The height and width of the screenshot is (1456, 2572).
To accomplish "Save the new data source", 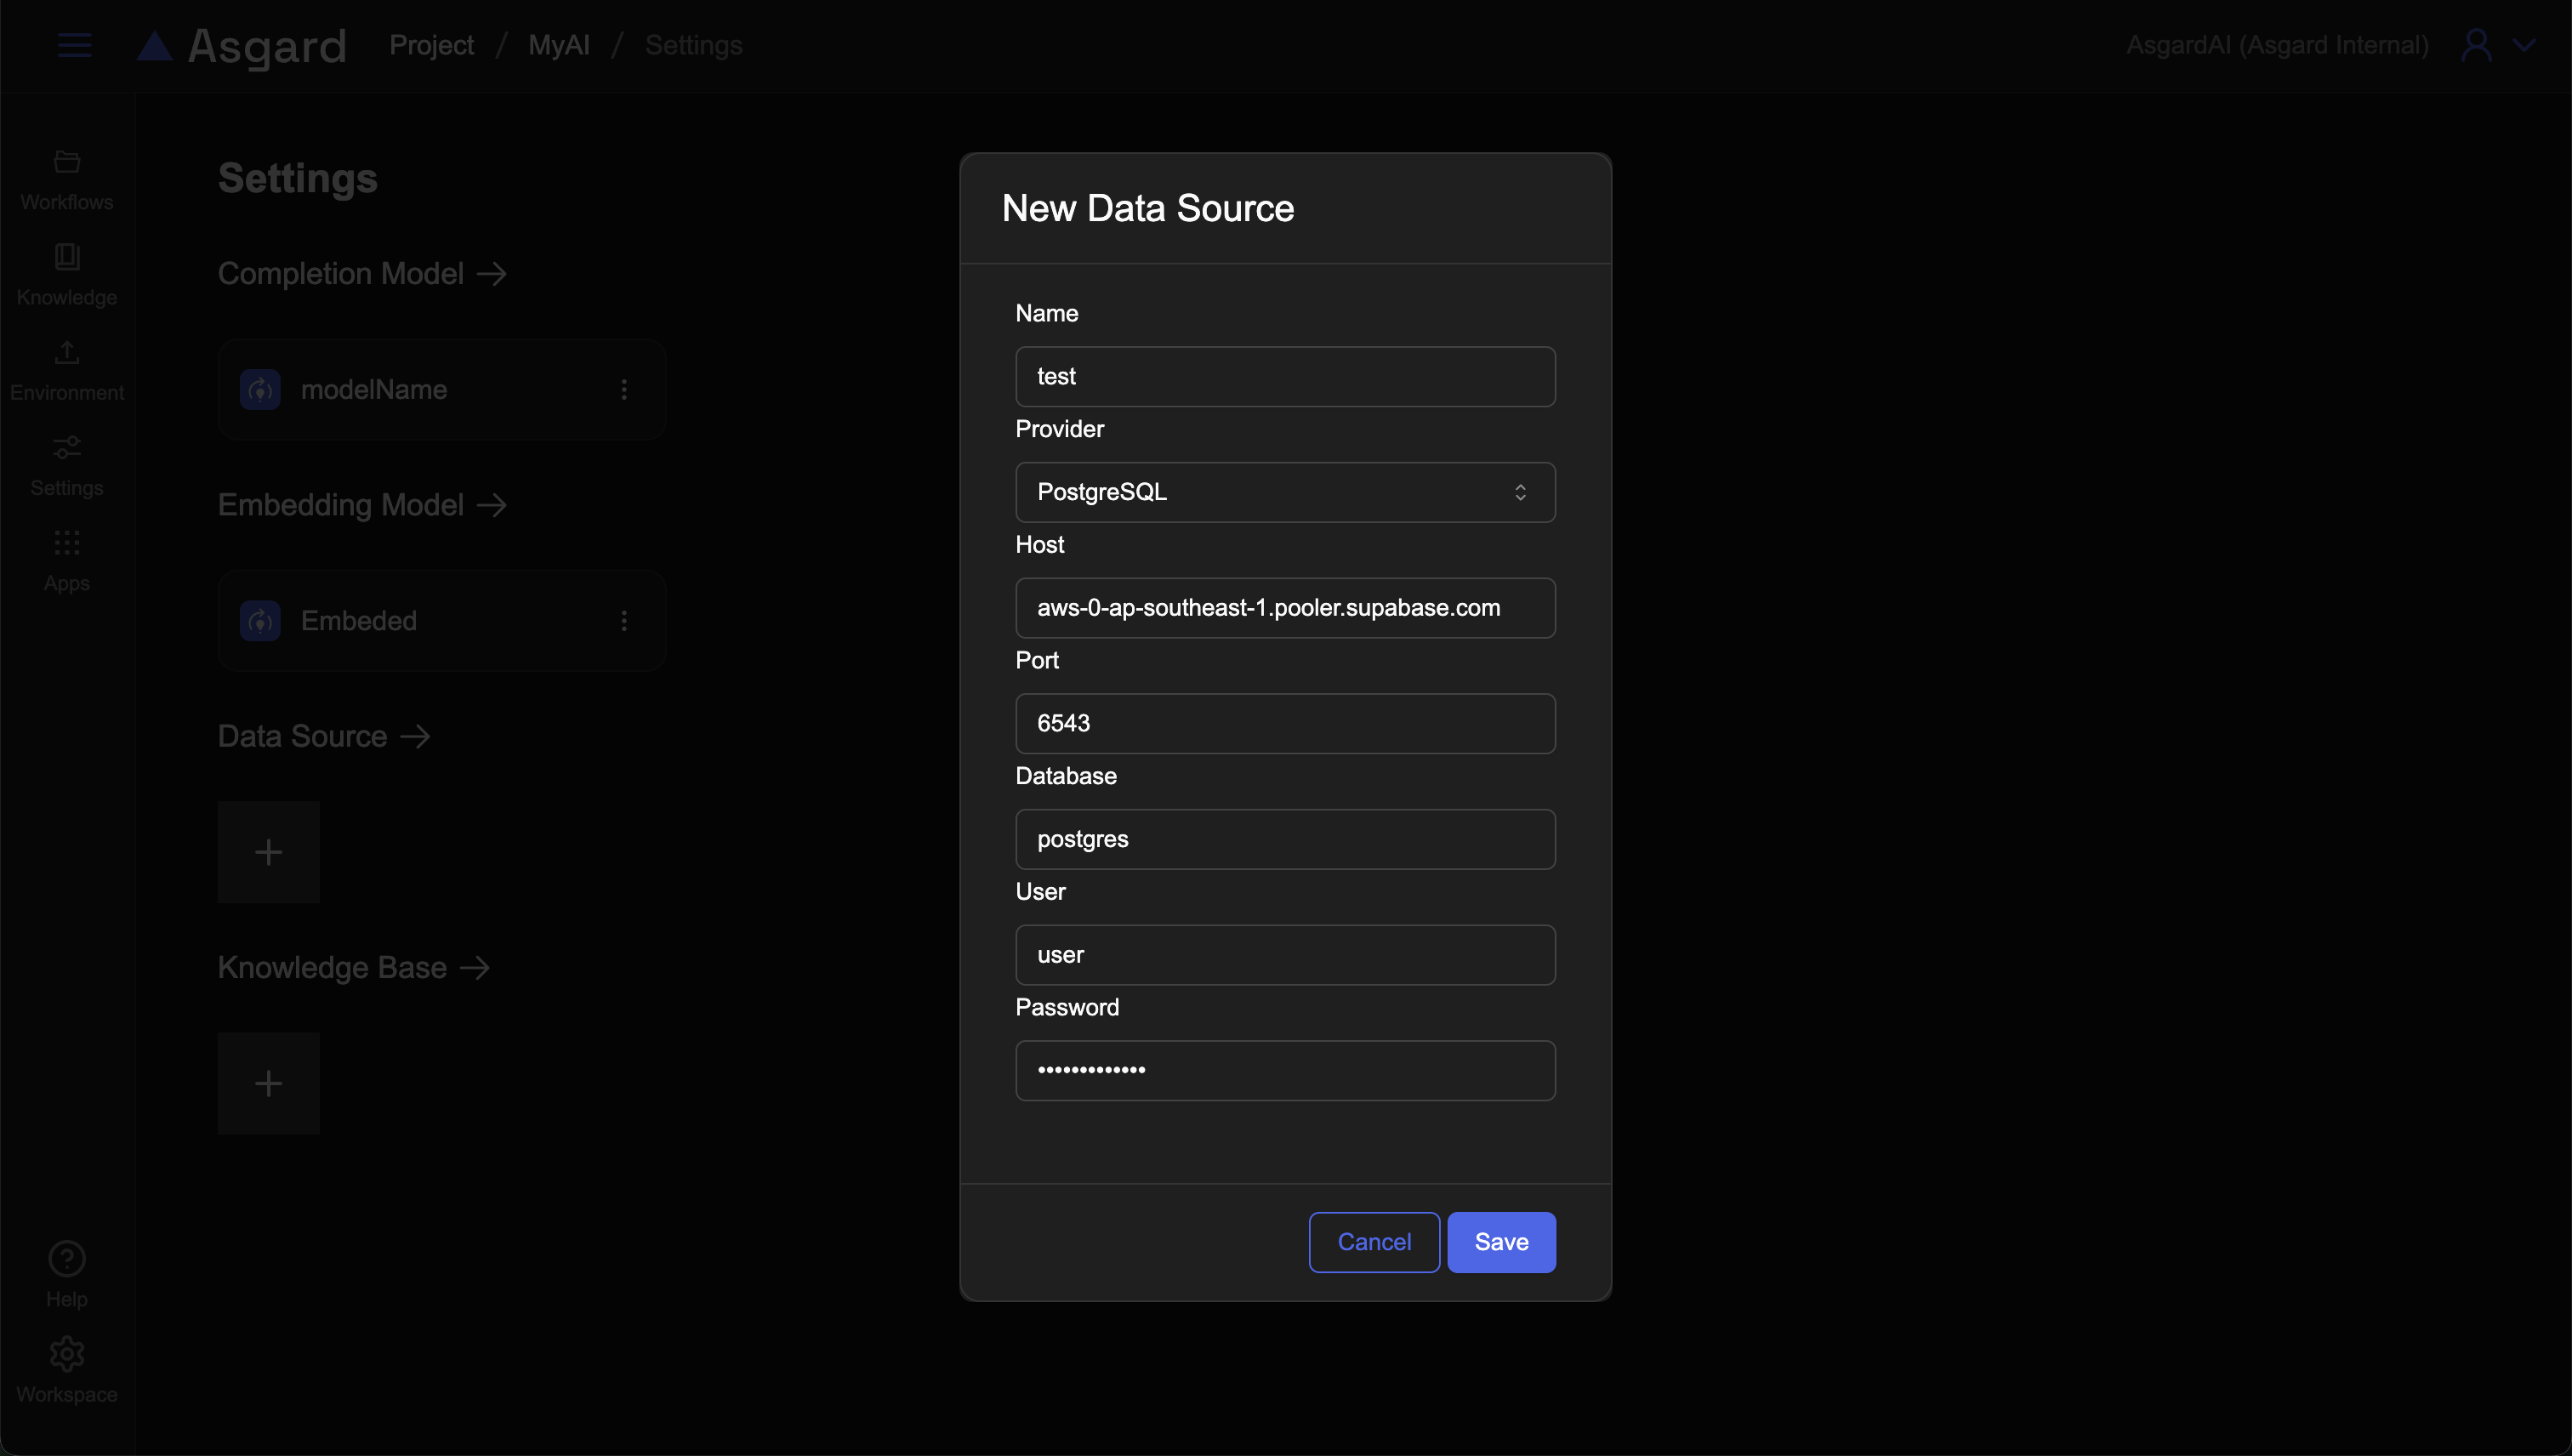I will (x=1501, y=1242).
